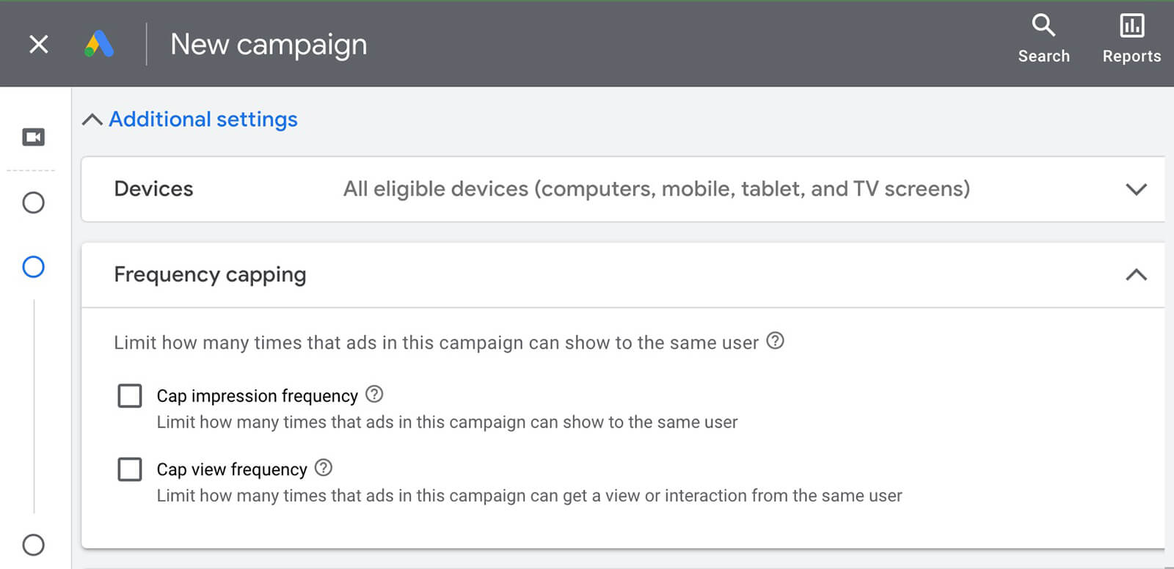The image size is (1174, 569).
Task: Close the New campaign editor
Action: [39, 45]
